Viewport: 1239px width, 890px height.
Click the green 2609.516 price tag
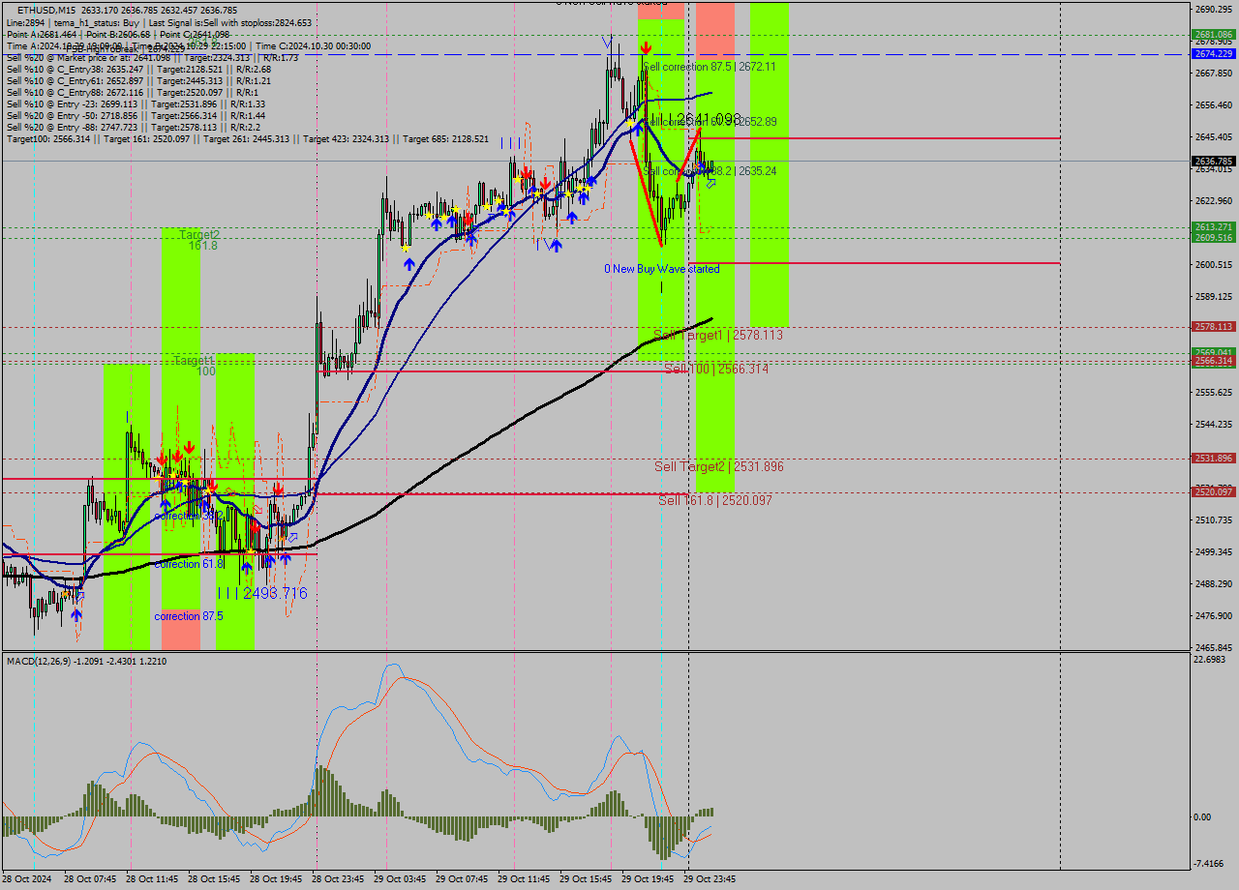(1213, 238)
